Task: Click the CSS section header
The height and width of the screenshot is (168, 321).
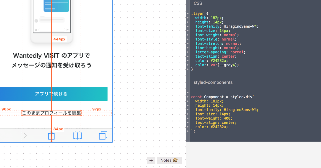Action: point(198,3)
